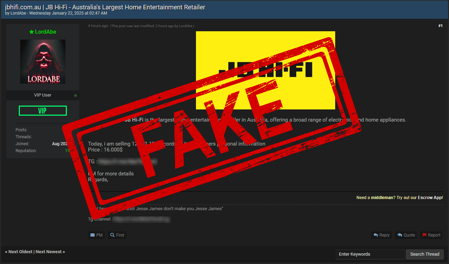Click the PM button under the post
The image size is (449, 264).
tap(96, 235)
